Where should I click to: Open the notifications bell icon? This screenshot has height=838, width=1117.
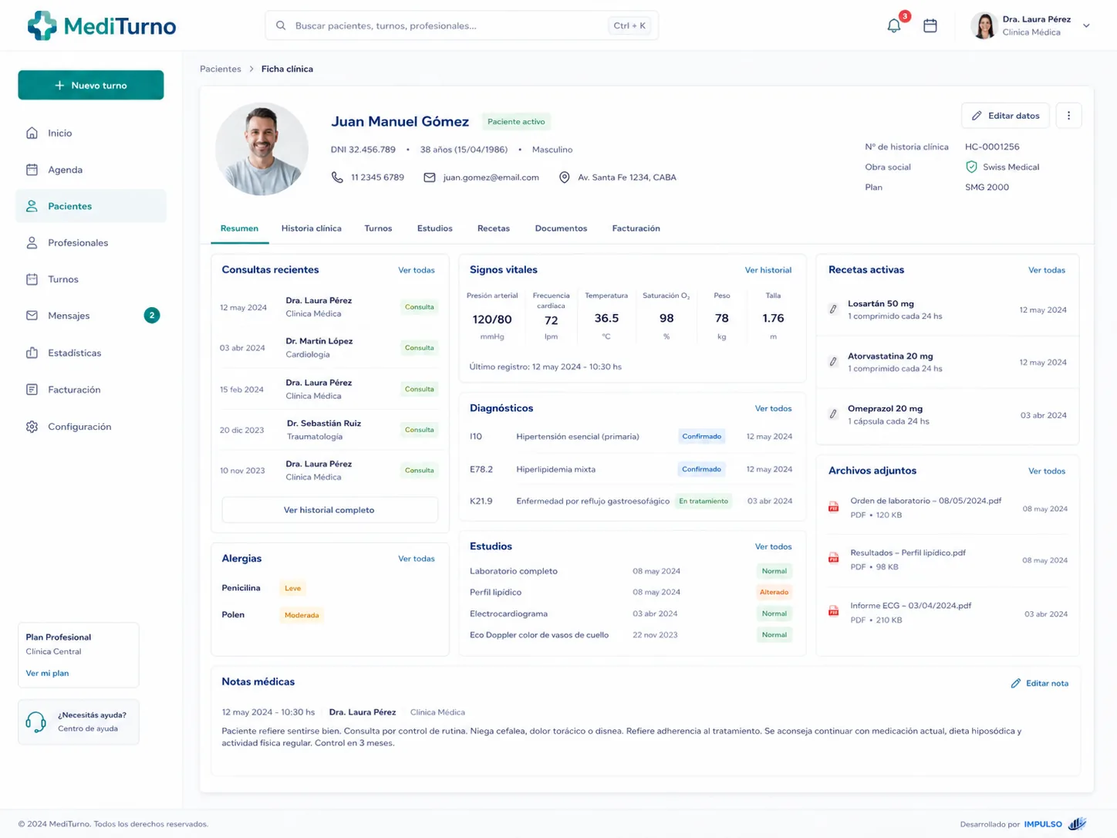pos(894,25)
